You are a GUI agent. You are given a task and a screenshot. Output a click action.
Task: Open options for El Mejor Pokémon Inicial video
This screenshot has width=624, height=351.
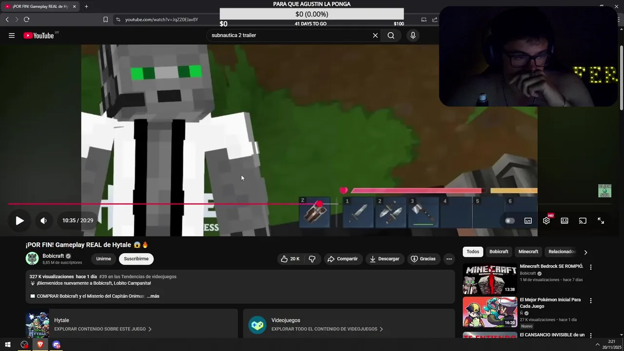(591, 300)
